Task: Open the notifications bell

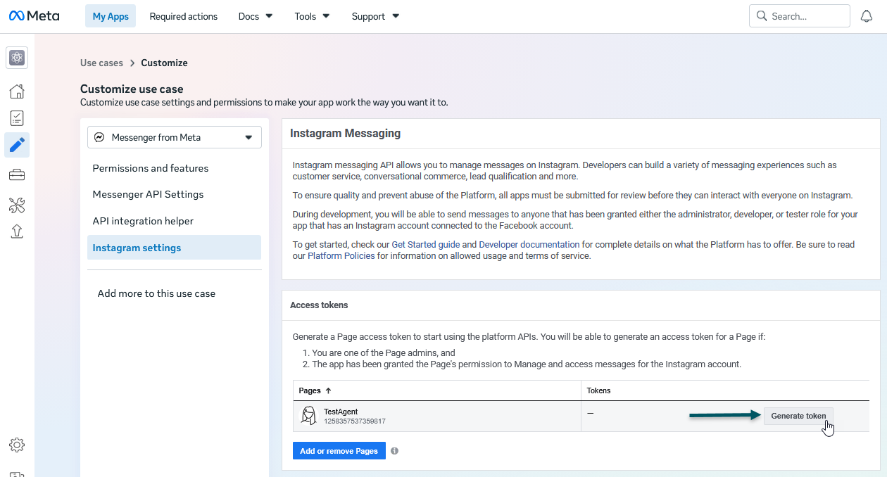Action: pos(867,16)
